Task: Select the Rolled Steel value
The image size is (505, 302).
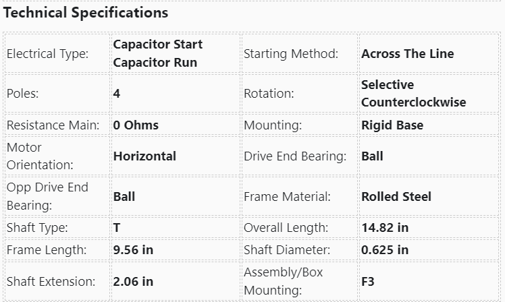Action: [396, 197]
